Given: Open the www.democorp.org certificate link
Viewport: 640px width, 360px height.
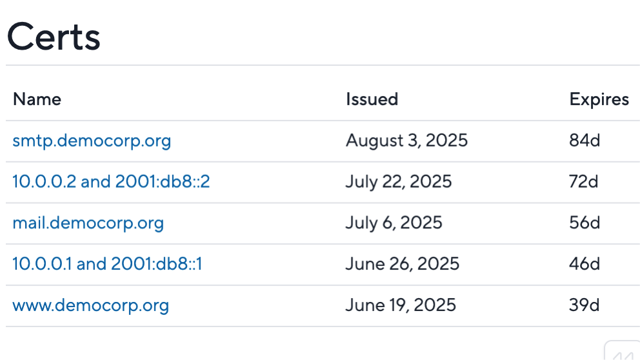Looking at the screenshot, I should point(90,306).
